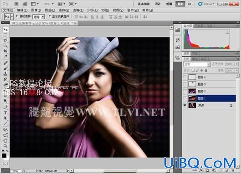Select the Clone Stamp tool

pyautogui.click(x=5, y=73)
